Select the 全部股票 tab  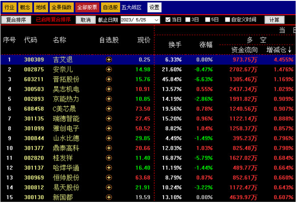pos(87,8)
